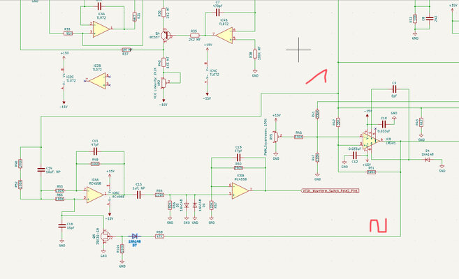Click capacitor C13 47pF symbol
The width and height of the screenshot is (459, 279).
click(x=238, y=158)
